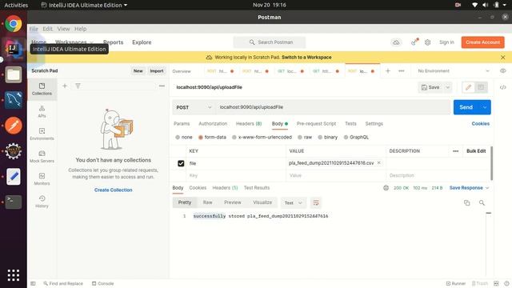The image size is (512, 288).
Task: Open the History sidebar panel
Action: click(x=42, y=202)
